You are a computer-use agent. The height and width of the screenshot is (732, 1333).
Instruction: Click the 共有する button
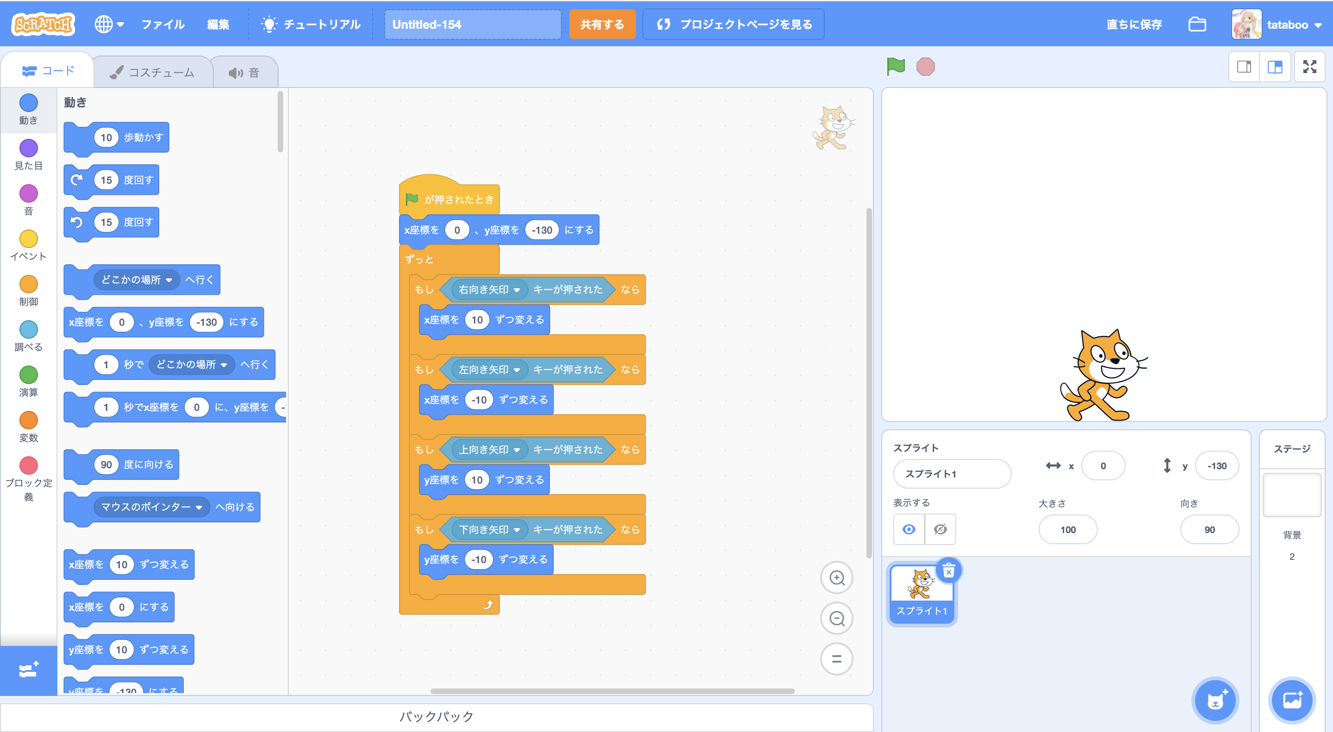[602, 25]
